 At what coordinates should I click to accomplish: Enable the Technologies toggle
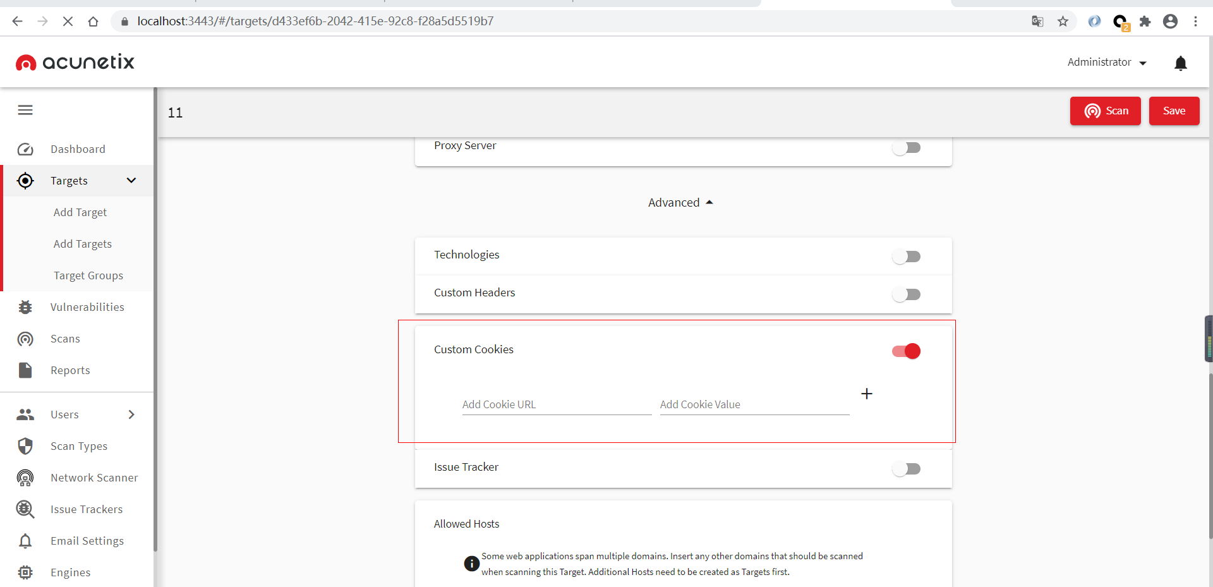tap(907, 257)
